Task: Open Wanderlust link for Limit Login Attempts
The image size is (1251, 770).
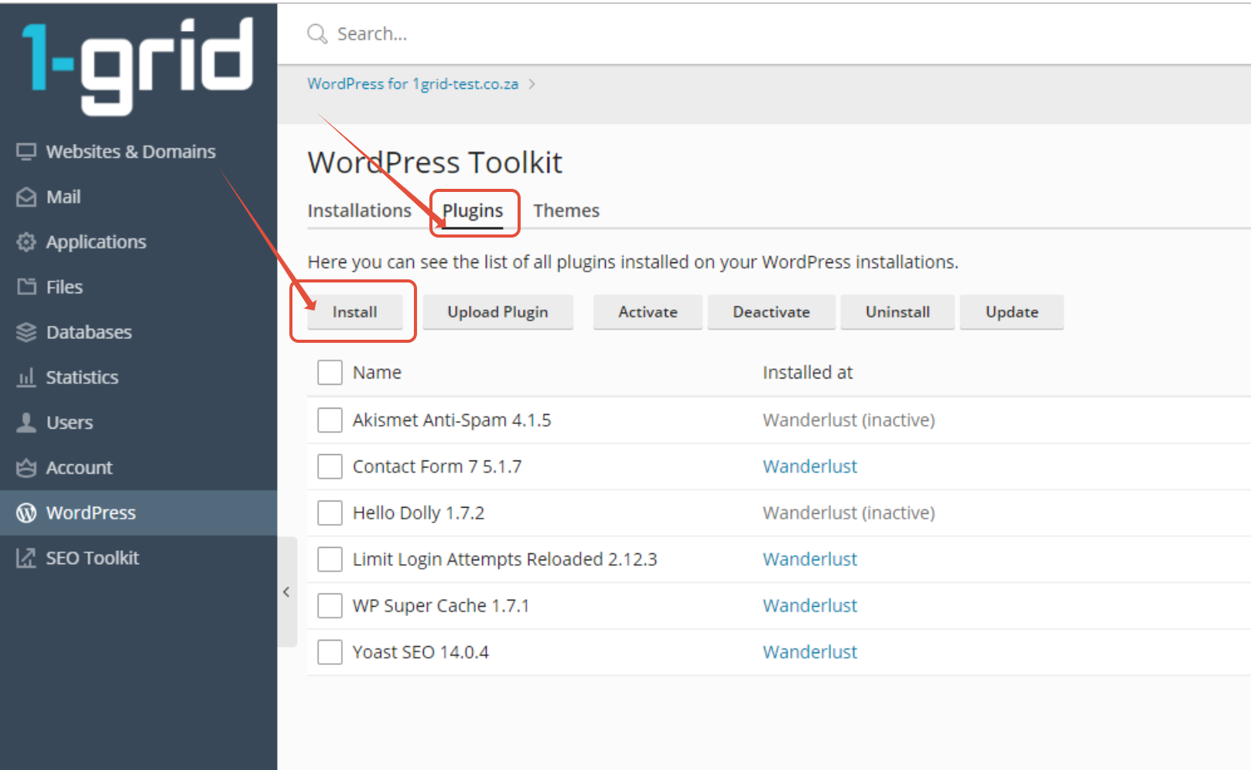Action: point(810,560)
